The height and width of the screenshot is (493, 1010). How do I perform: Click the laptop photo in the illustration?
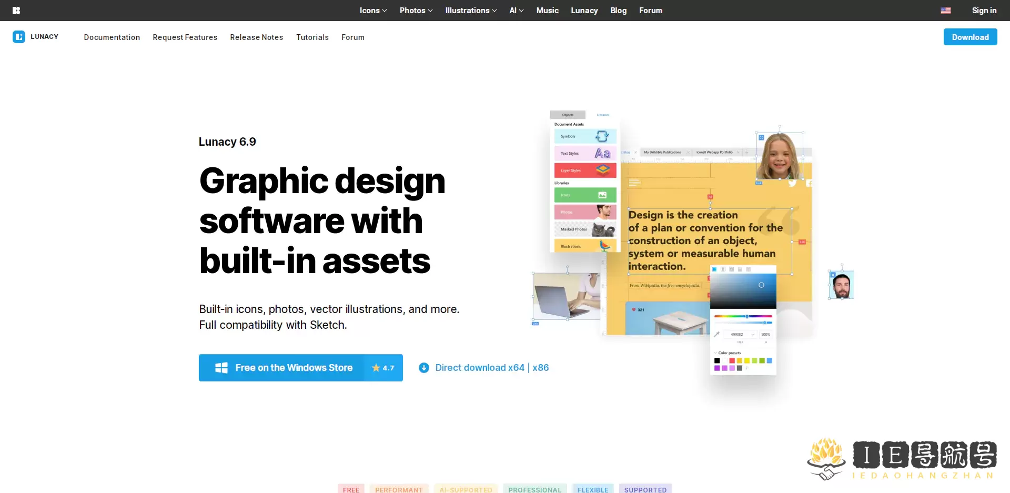point(567,296)
